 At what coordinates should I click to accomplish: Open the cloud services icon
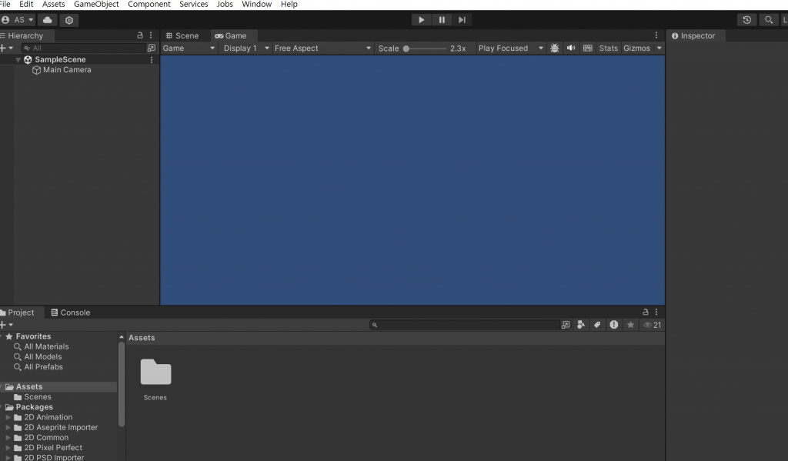(47, 20)
